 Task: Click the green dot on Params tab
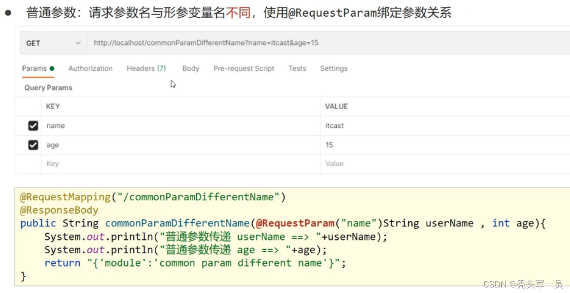click(x=52, y=69)
